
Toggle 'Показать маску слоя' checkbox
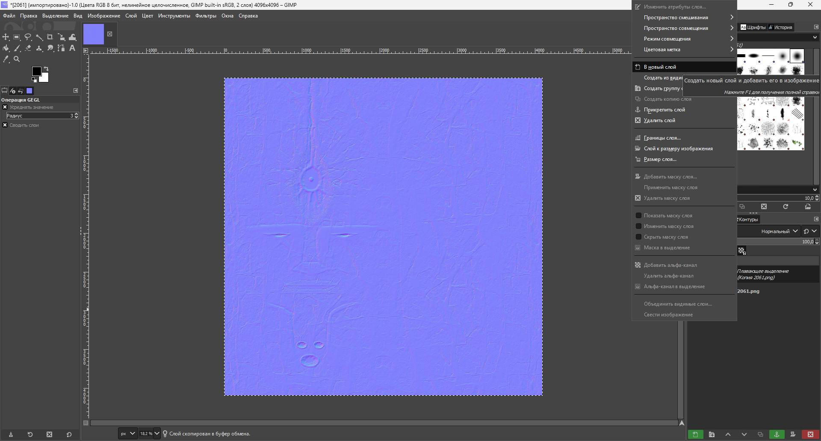pos(638,216)
